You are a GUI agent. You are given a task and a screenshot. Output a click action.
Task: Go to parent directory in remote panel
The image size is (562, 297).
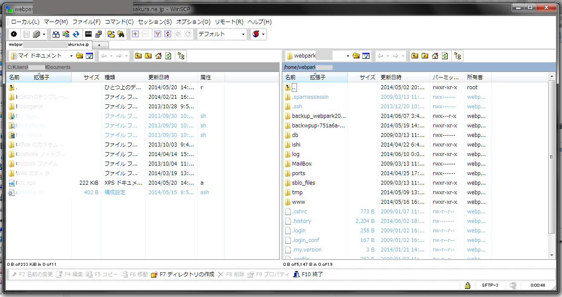[x=414, y=56]
